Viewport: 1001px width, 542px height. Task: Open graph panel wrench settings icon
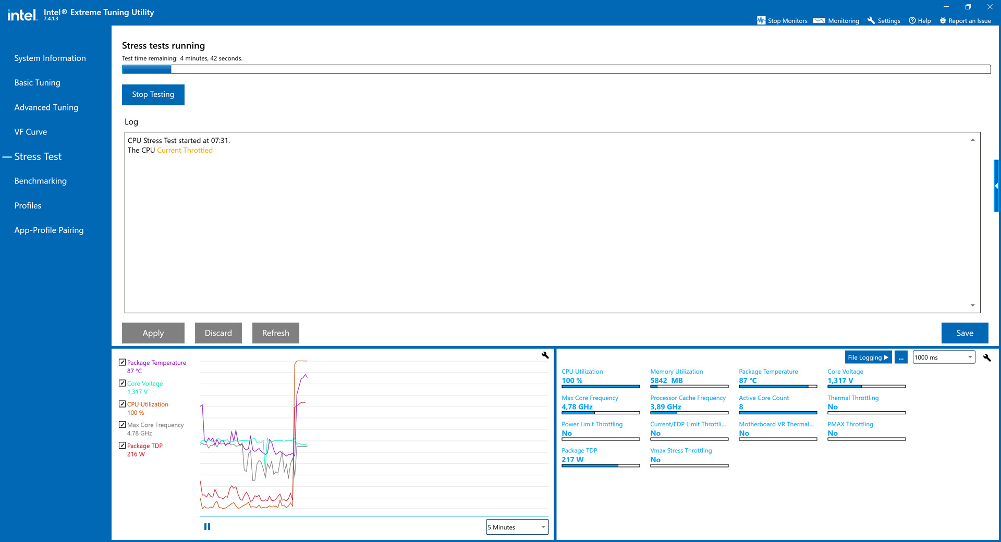[545, 355]
